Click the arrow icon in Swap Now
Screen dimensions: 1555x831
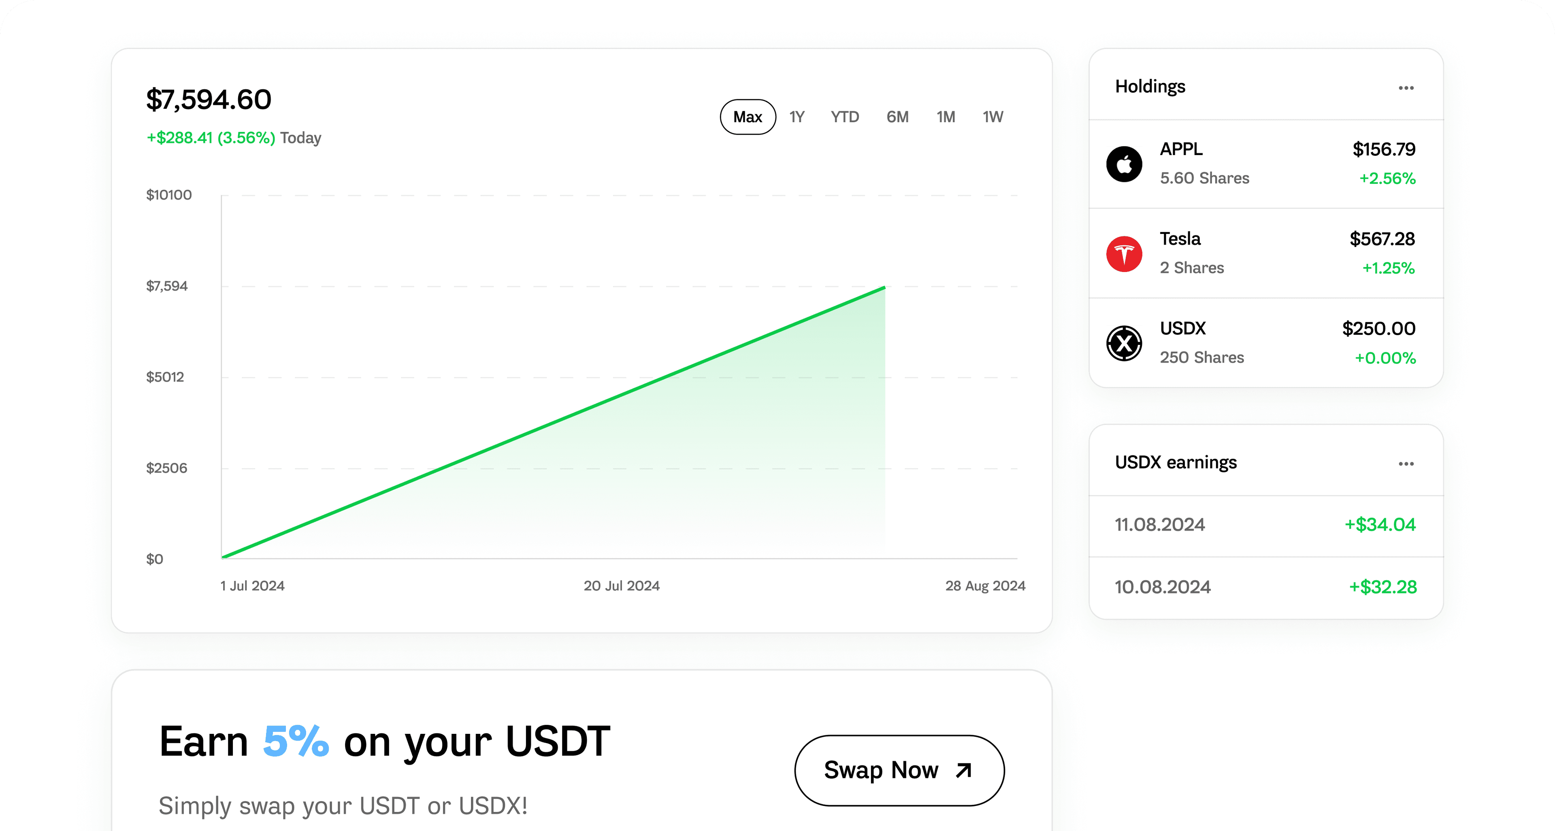[x=964, y=770]
